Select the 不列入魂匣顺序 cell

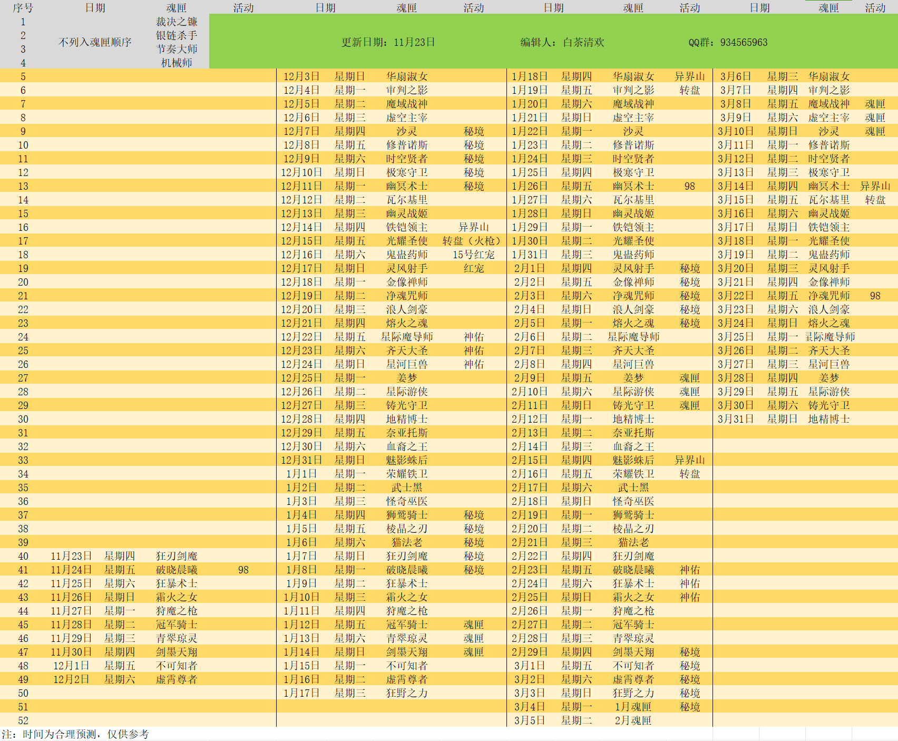(95, 42)
